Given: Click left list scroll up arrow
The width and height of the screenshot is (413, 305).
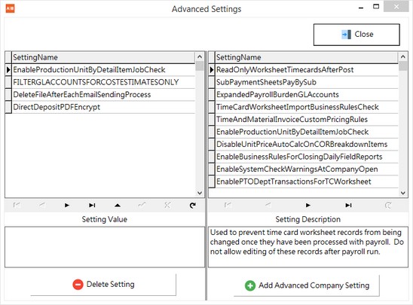Looking at the screenshot, I should click(200, 56).
